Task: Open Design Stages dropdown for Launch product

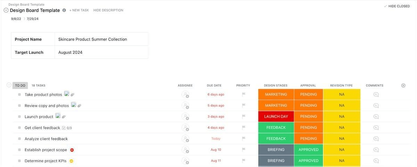Action: tap(276, 117)
